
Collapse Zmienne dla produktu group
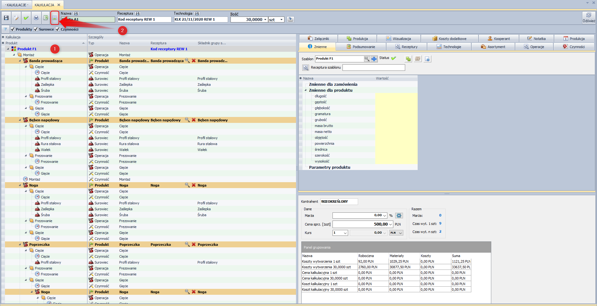[306, 90]
